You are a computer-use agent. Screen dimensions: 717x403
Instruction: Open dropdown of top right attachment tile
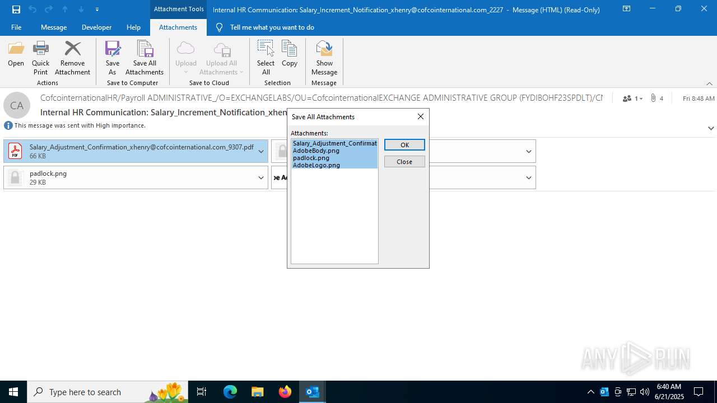[529, 151]
